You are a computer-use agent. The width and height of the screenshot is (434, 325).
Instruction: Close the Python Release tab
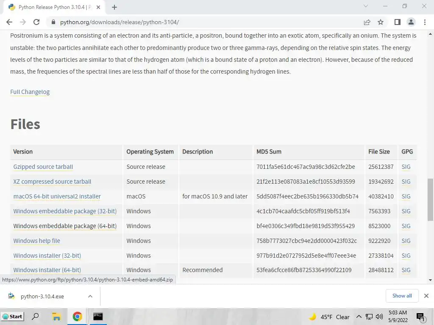coord(98,8)
